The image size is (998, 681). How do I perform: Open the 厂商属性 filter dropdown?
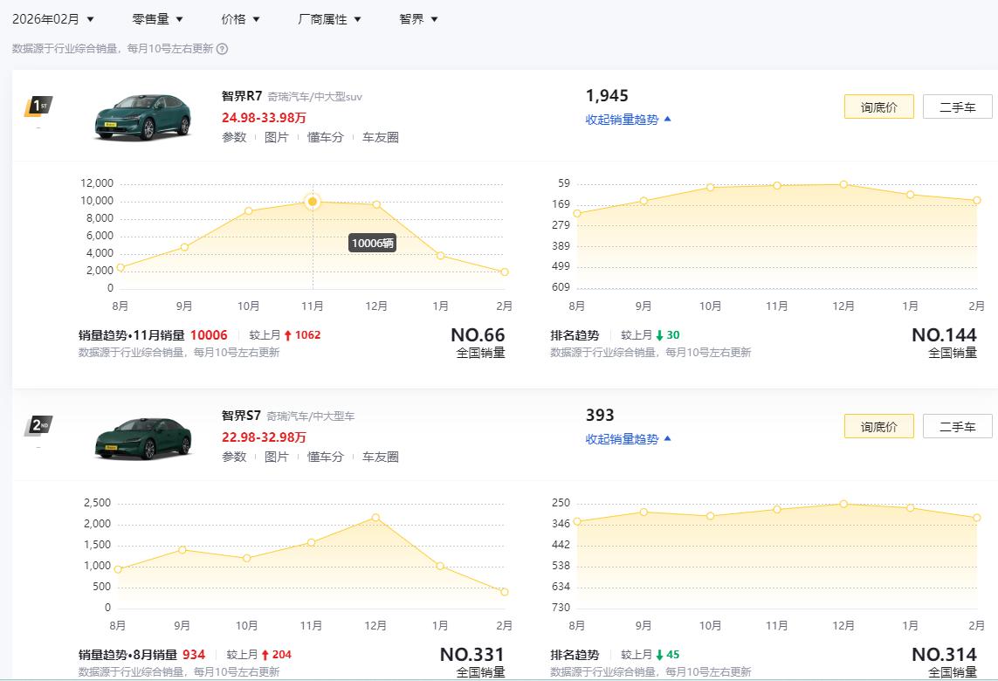(x=329, y=19)
